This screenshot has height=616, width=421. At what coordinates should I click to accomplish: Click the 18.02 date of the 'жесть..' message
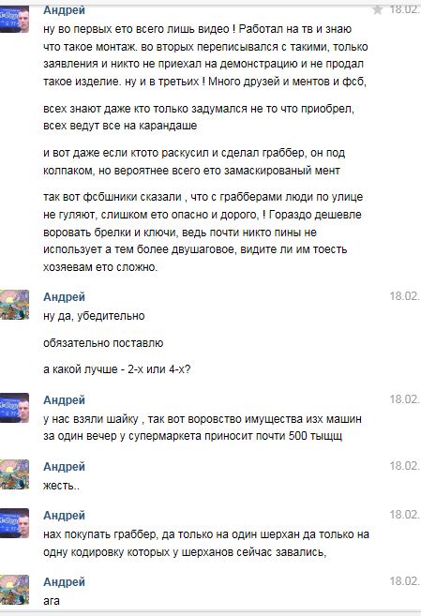tap(405, 466)
